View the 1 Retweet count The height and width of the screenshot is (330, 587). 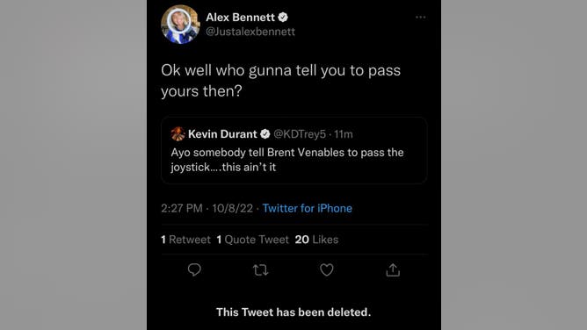[x=185, y=240]
